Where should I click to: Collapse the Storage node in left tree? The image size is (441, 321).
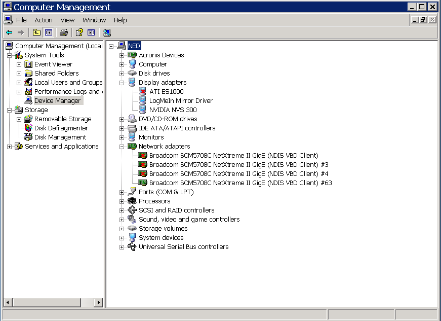point(9,110)
